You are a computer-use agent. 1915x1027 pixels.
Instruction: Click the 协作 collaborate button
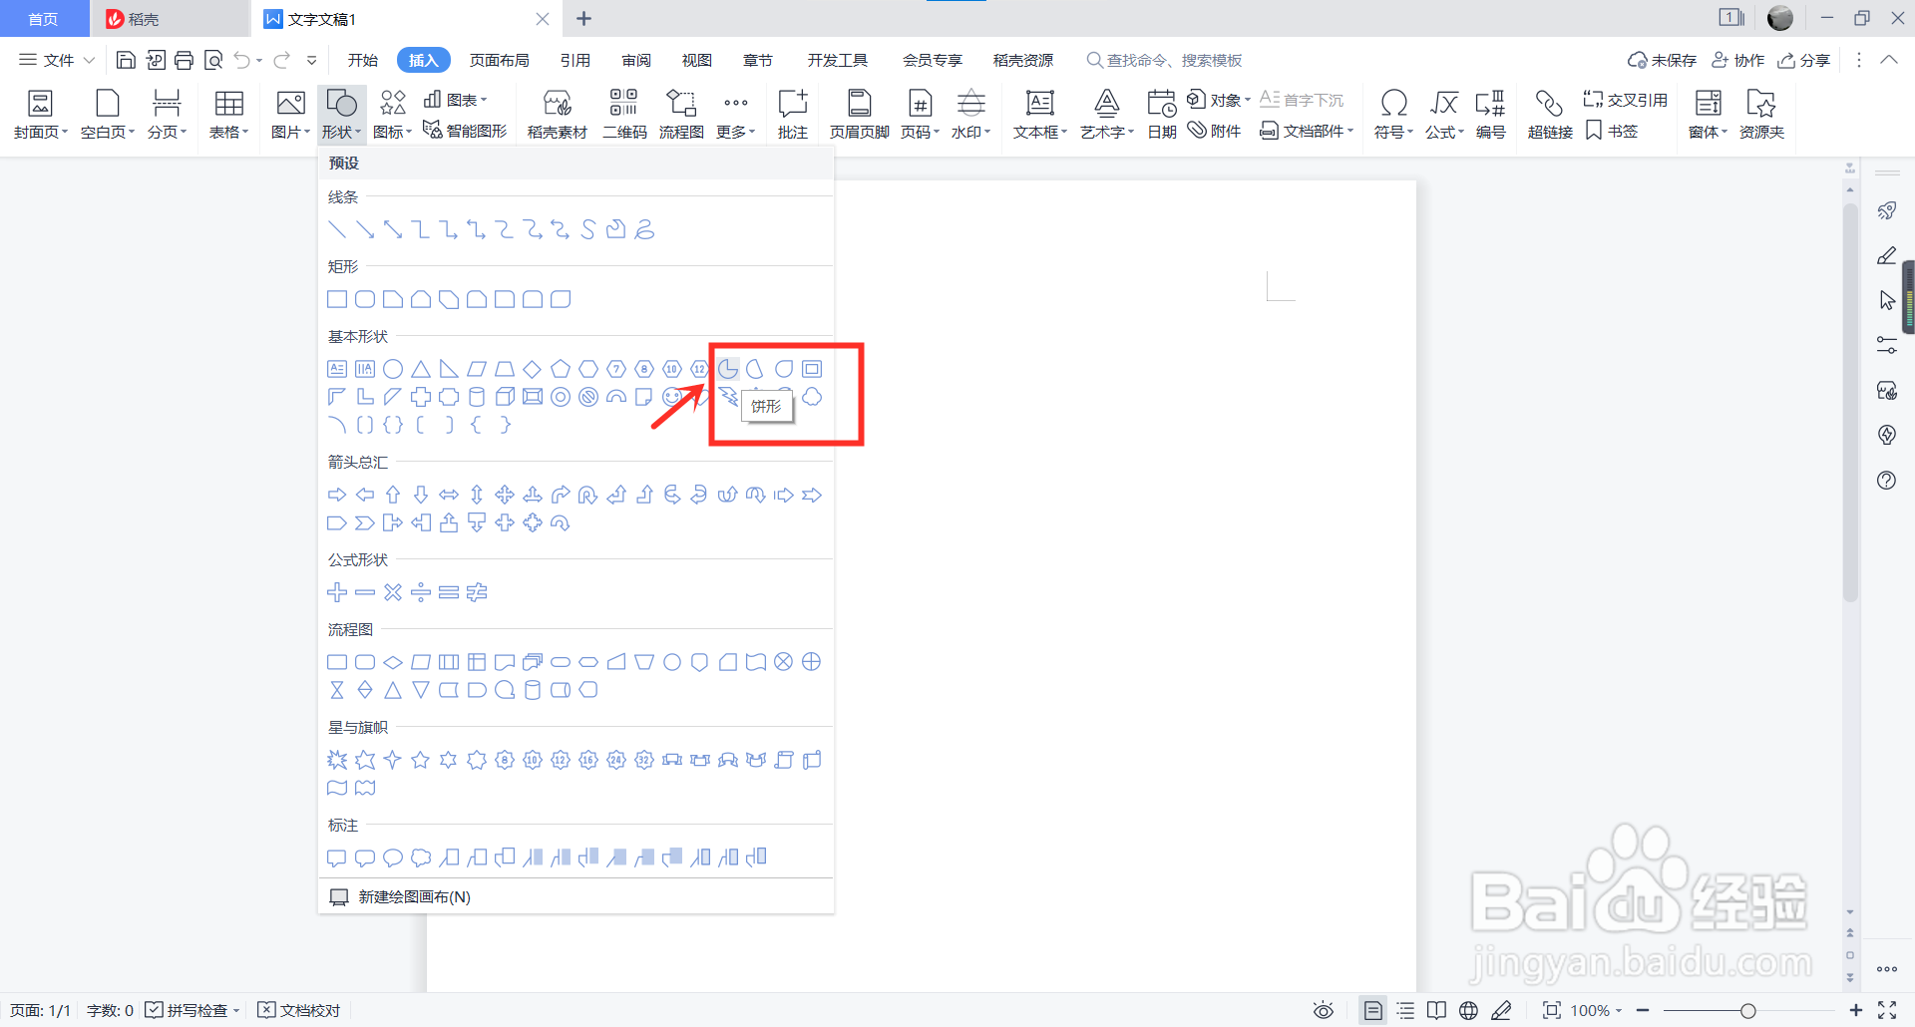[1738, 60]
